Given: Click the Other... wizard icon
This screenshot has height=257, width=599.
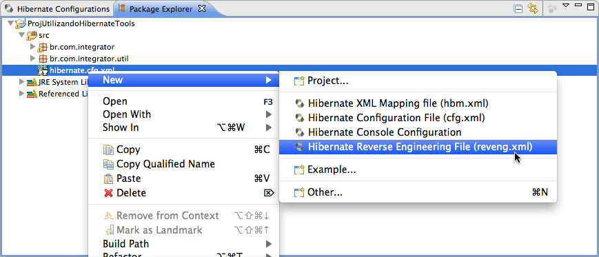Looking at the screenshot, I should pos(299,192).
